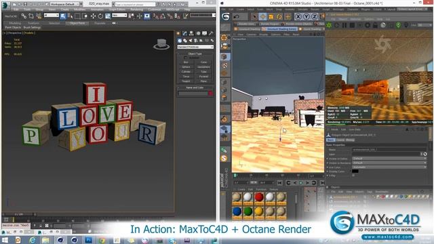This screenshot has height=244, width=434.
Task: Toggle Window/Crossing selection in 3ds Max
Action: click(x=85, y=16)
